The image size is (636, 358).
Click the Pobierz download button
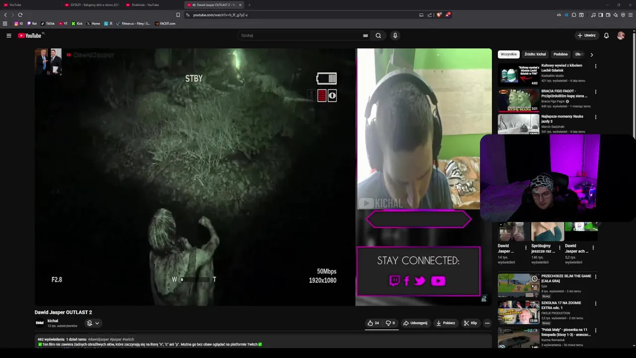[446, 323]
